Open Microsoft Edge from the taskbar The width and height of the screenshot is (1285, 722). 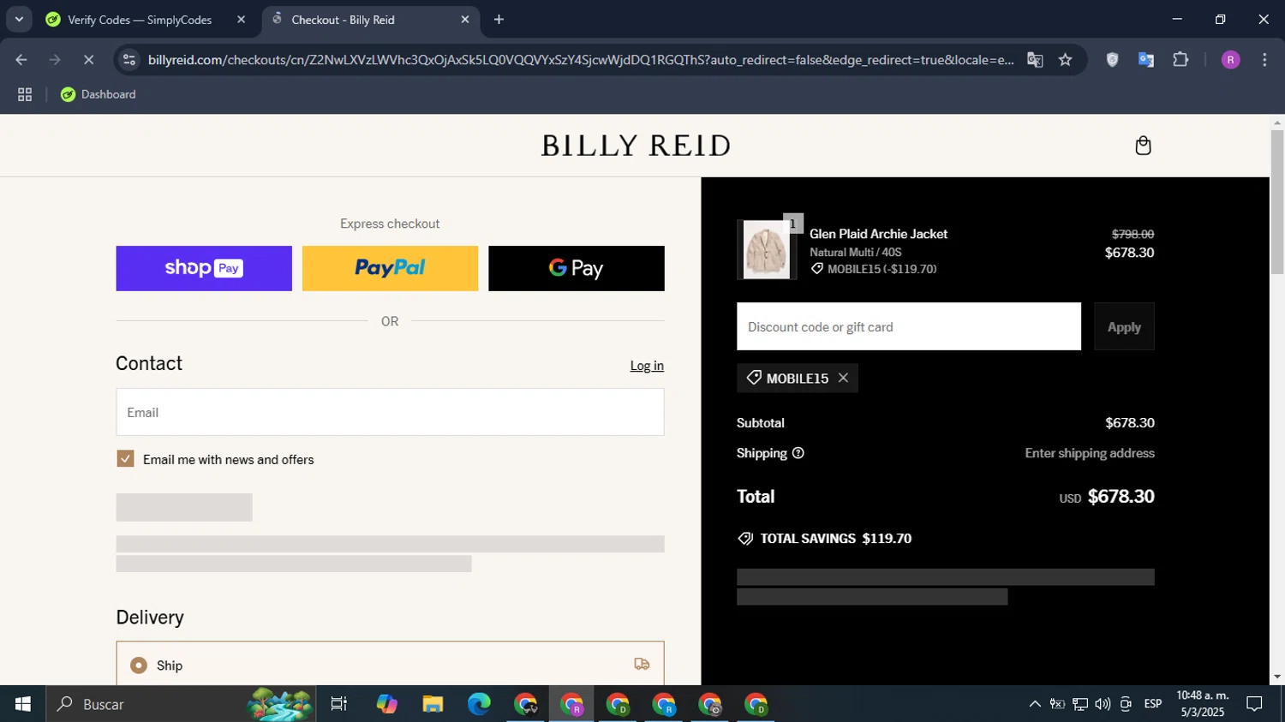(x=479, y=704)
